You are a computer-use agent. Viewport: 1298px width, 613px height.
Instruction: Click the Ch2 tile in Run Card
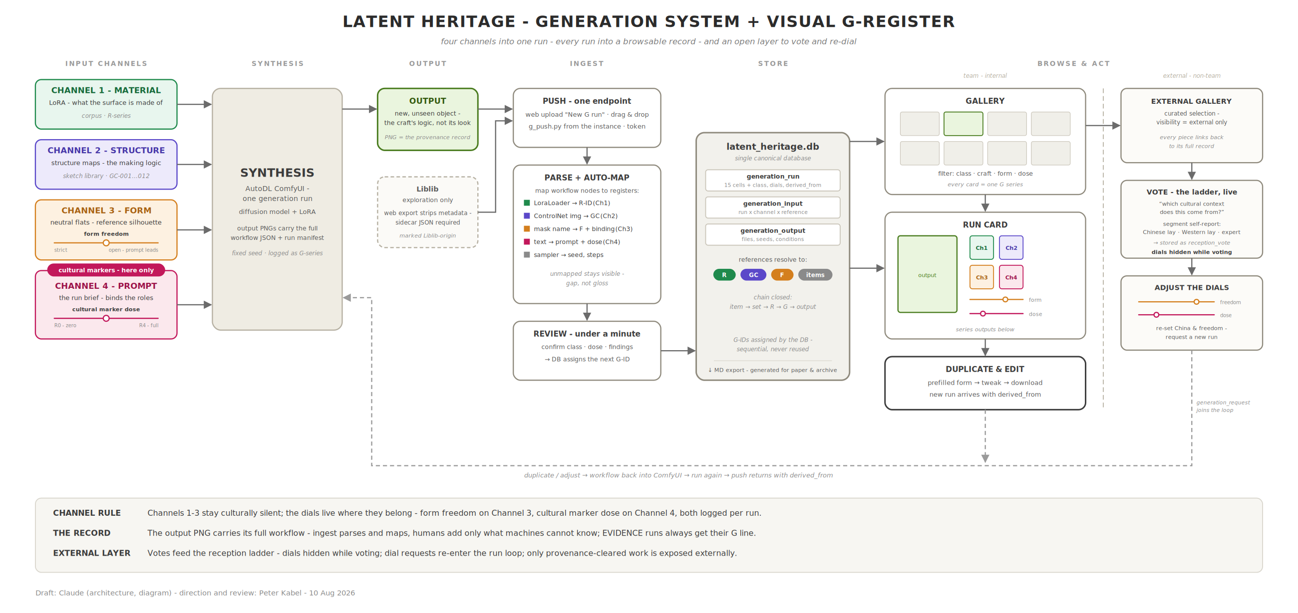(x=1011, y=247)
